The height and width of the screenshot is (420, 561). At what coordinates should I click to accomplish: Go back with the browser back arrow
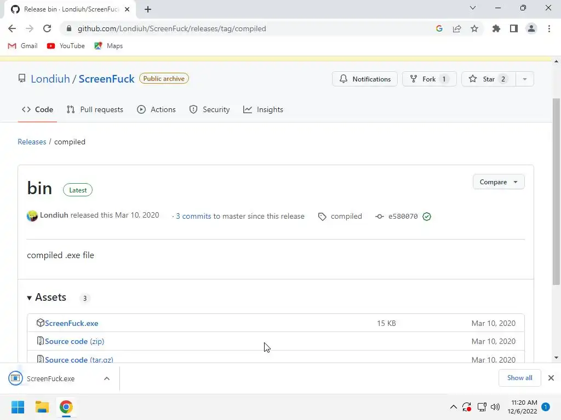pos(12,28)
